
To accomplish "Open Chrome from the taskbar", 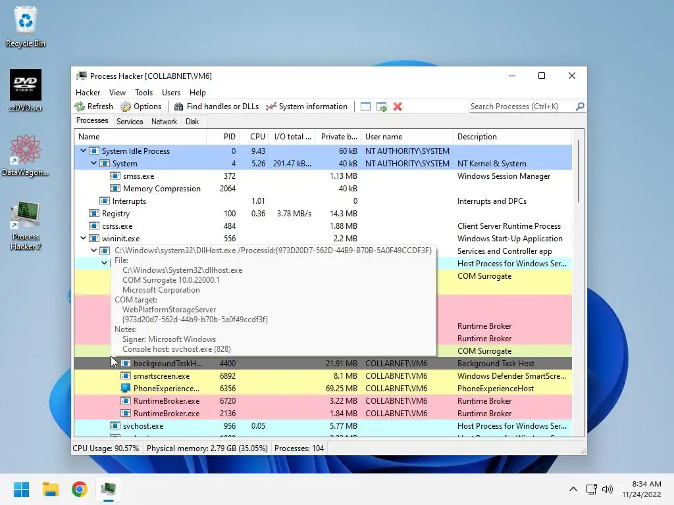I will [x=80, y=489].
